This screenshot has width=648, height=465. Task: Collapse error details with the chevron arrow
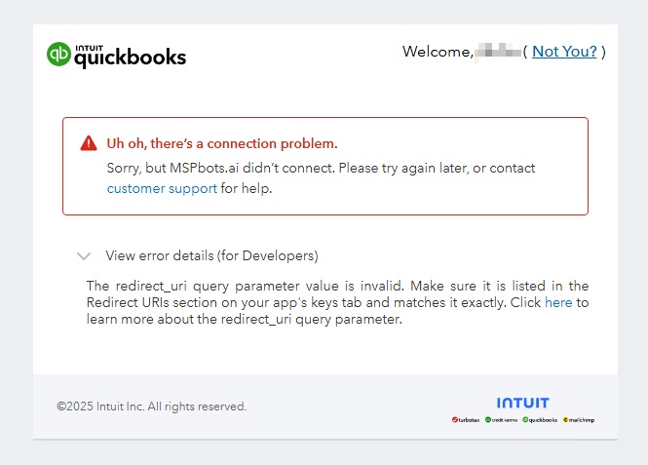pyautogui.click(x=84, y=256)
